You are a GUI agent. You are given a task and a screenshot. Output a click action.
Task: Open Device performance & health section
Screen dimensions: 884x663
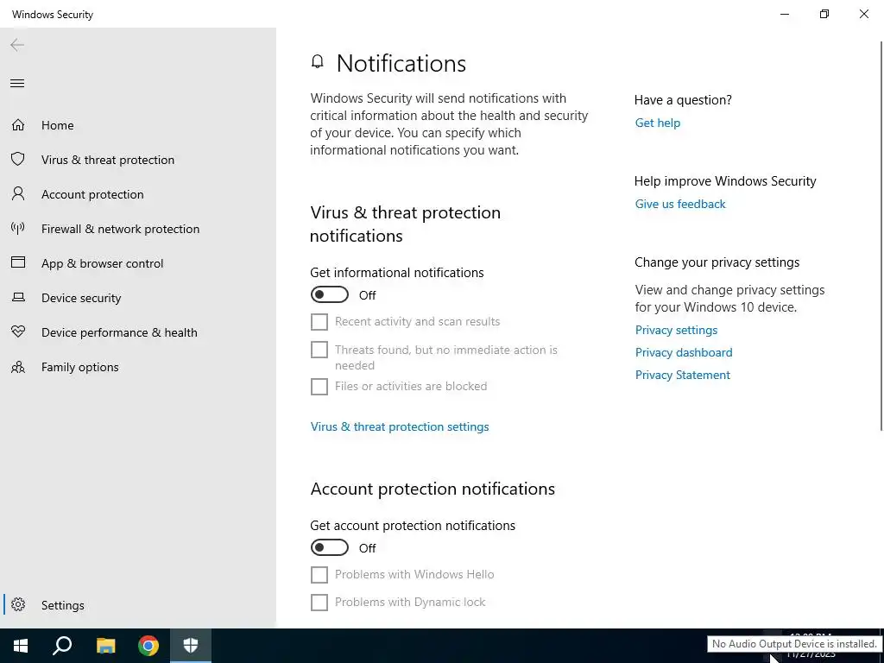138,332
